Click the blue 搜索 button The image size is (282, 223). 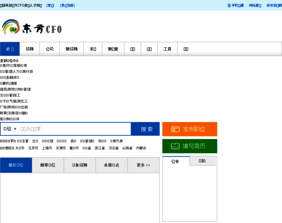146,129
